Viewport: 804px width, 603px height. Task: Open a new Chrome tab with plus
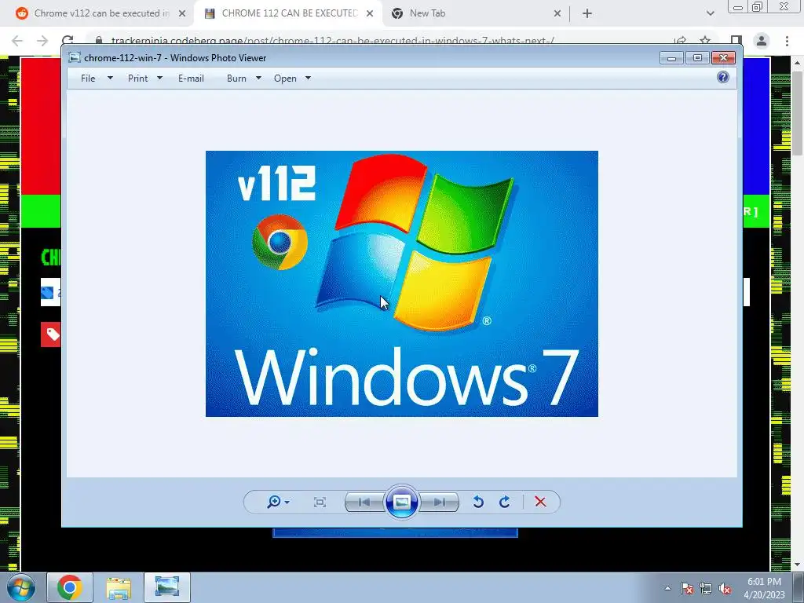coord(587,13)
